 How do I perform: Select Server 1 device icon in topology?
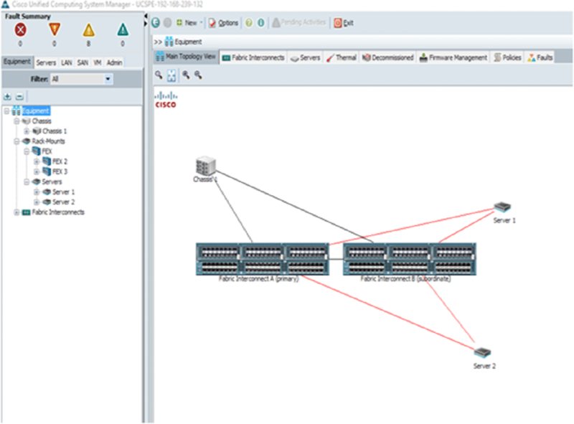[503, 208]
